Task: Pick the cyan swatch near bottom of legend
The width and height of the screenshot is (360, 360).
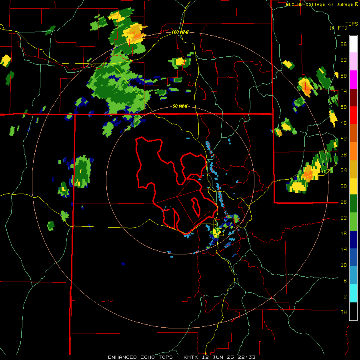Action: (x=353, y=294)
